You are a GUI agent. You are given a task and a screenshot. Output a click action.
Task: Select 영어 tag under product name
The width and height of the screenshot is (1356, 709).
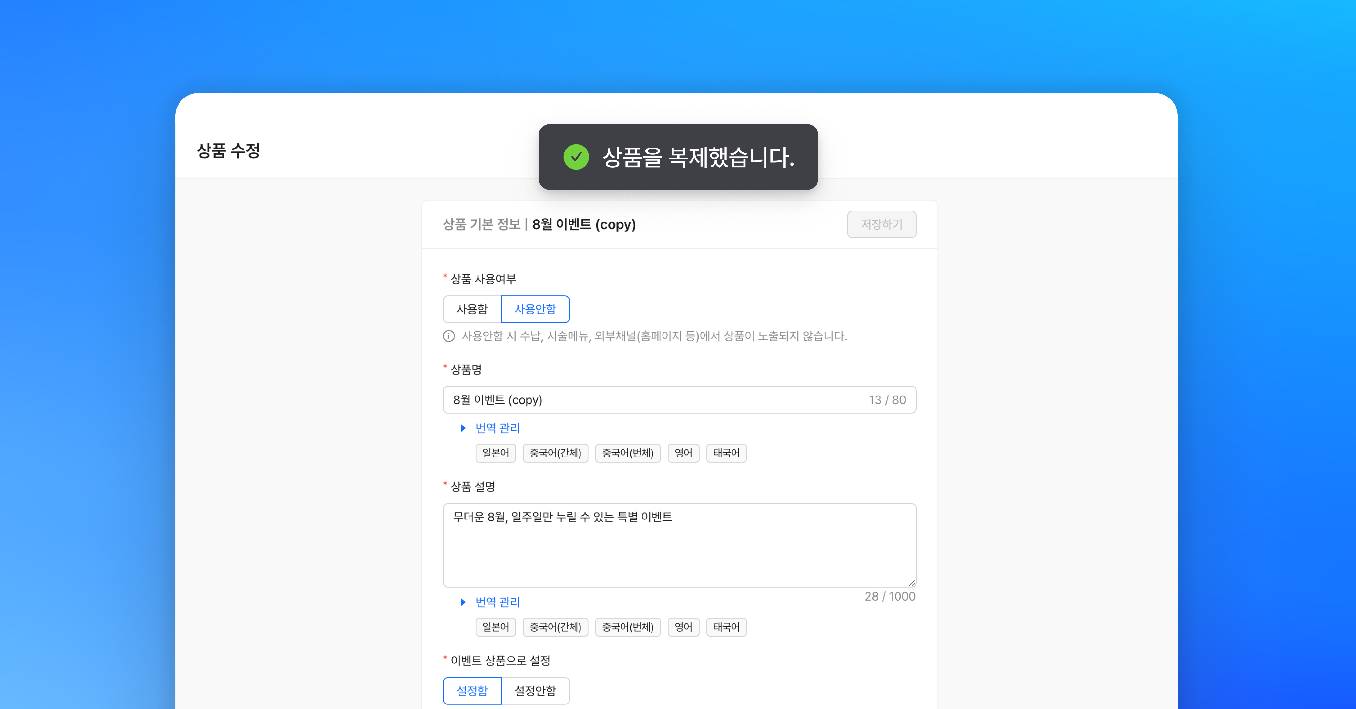683,453
